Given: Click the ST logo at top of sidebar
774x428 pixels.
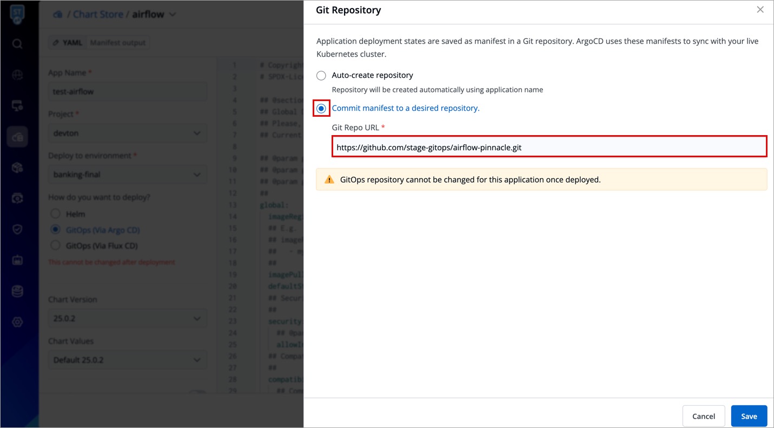Looking at the screenshot, I should click(17, 14).
